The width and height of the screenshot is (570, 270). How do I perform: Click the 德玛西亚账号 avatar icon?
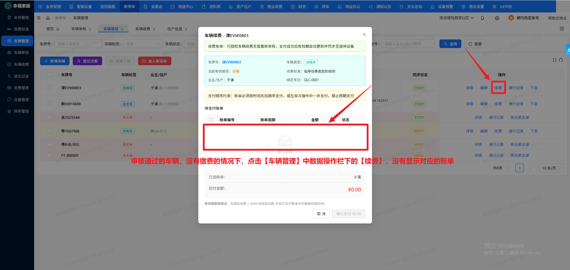(x=511, y=18)
